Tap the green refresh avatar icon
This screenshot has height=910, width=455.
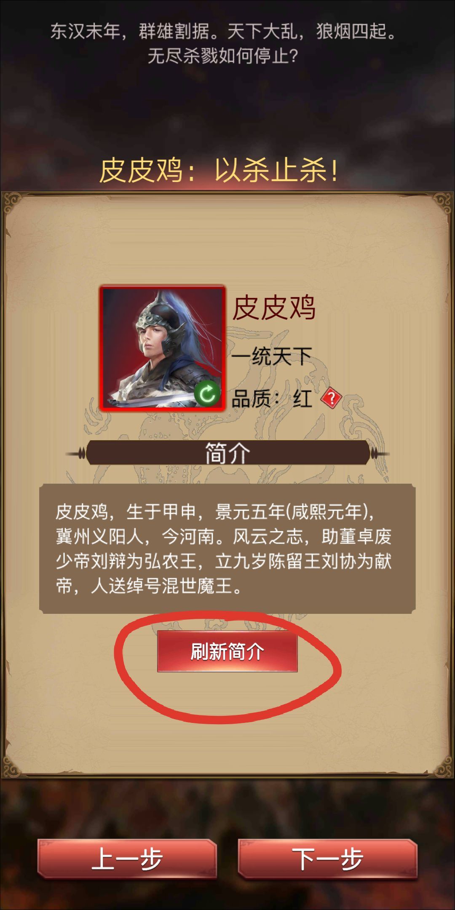(207, 394)
